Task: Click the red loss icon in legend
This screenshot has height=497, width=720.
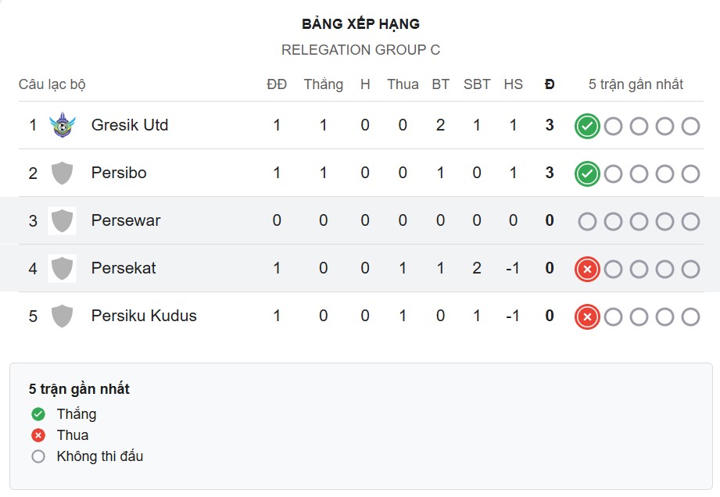Action: [37, 435]
